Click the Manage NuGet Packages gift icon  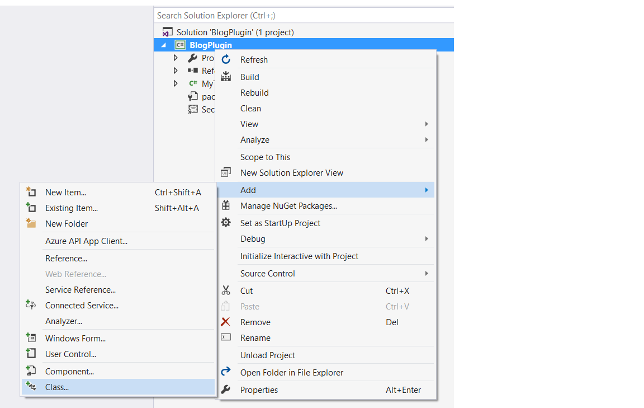226,206
